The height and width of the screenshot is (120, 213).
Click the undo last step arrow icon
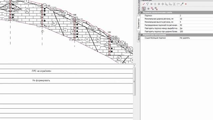[147, 4]
